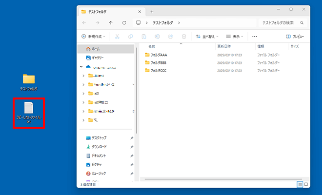
Task: Click the Share icon in toolbar
Action: pos(170,37)
